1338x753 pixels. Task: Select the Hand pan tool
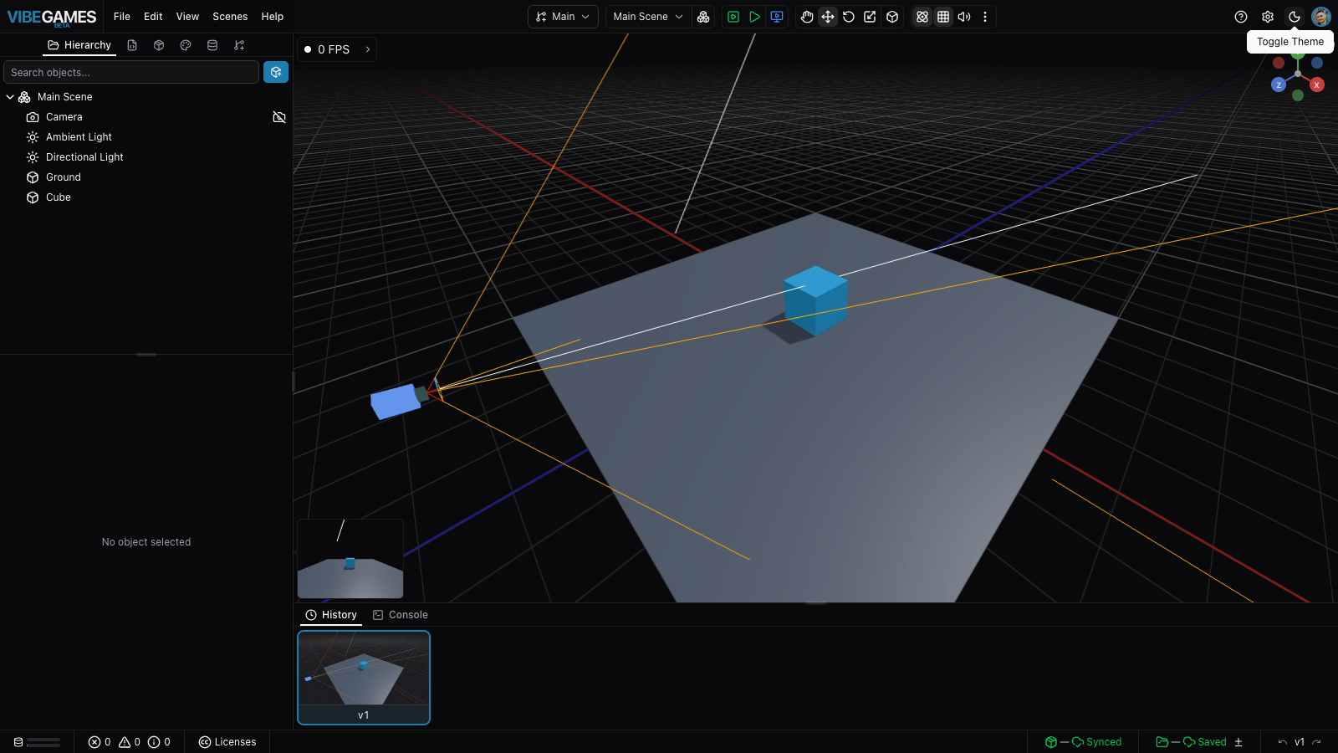point(807,17)
